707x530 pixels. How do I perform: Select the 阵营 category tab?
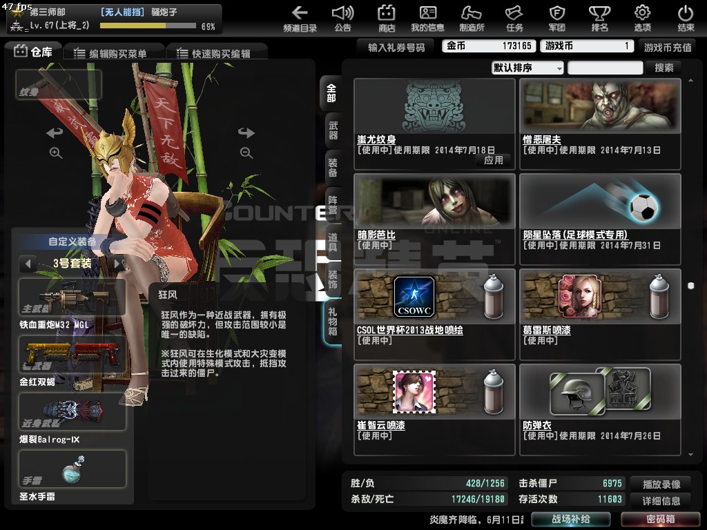point(333,204)
